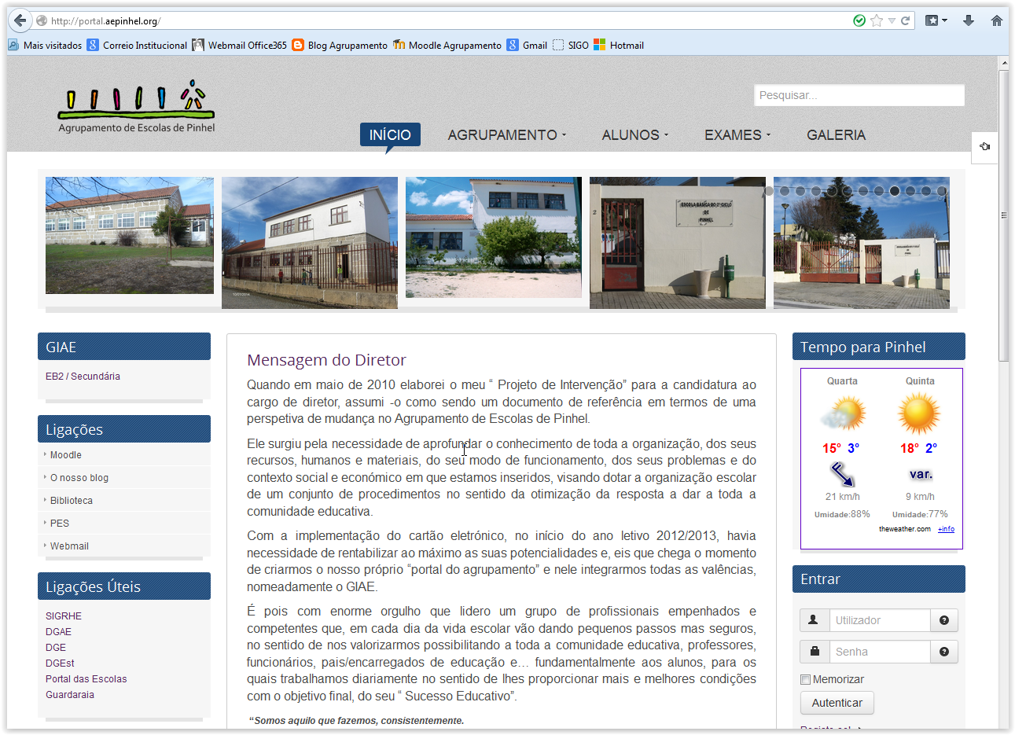Tick the Memorizar checkbox
This screenshot has height=735, width=1015.
(x=805, y=679)
